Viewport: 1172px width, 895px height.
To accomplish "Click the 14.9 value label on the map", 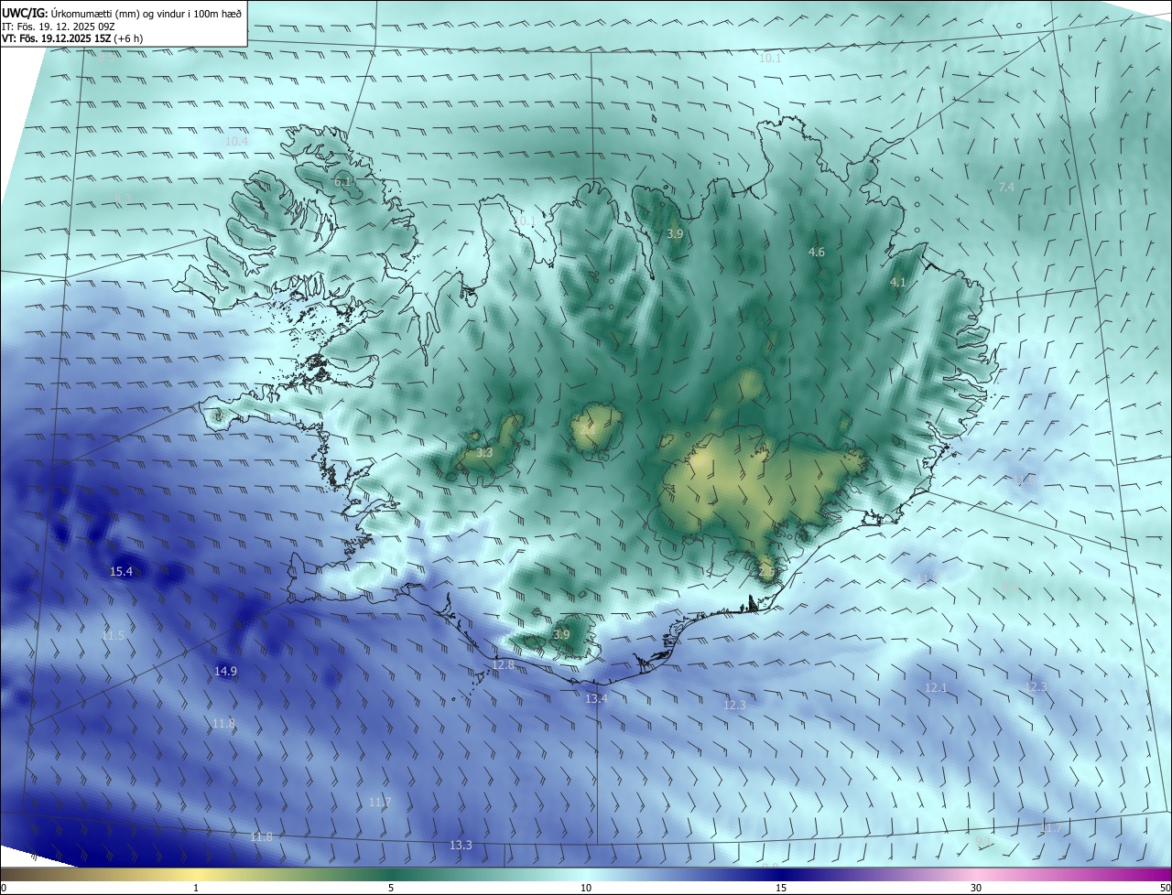I will (x=225, y=671).
